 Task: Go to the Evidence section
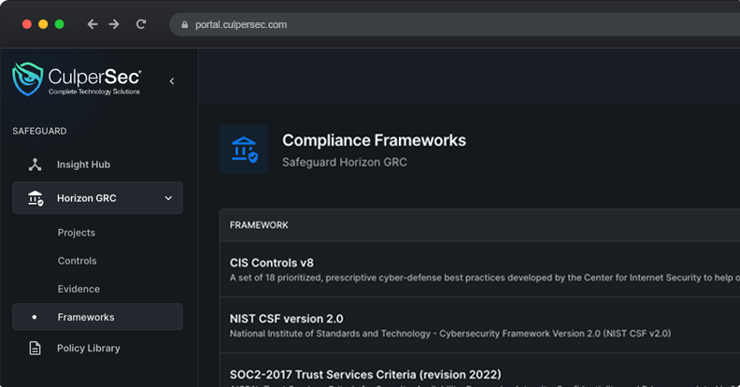78,289
